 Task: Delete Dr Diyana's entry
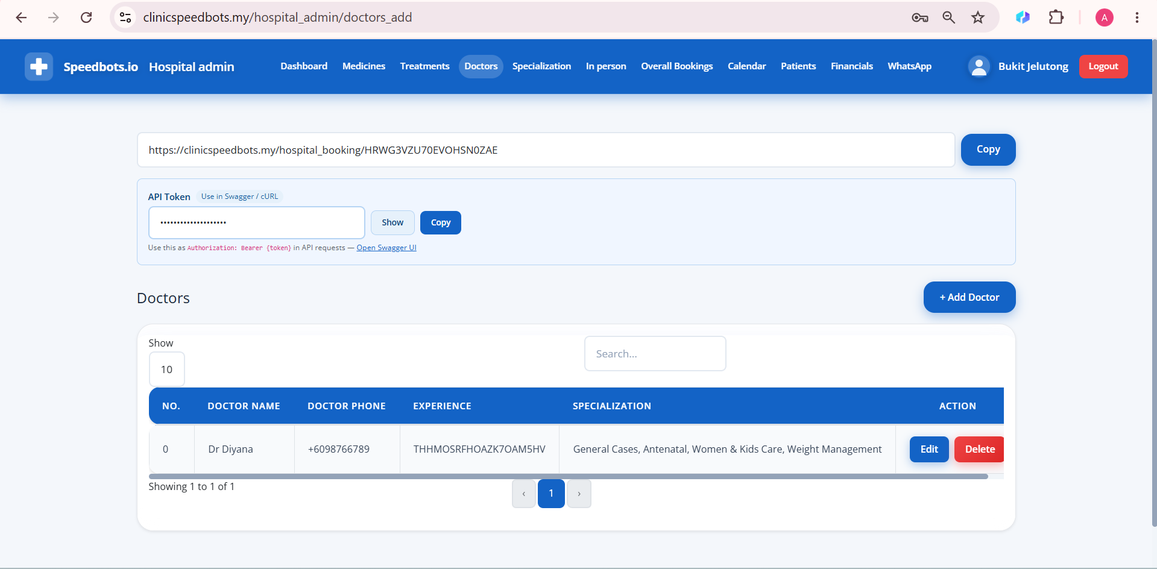click(x=979, y=449)
